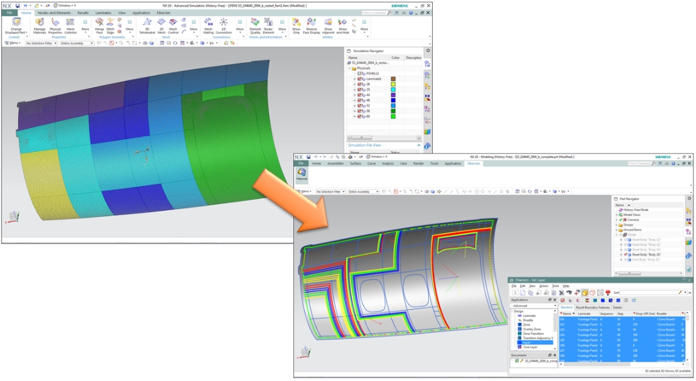Launch Fibersim from the ribbon icon
This screenshot has height=381, width=696.
302,174
